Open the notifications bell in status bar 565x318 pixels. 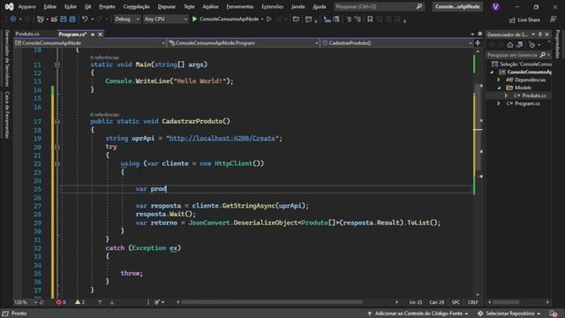tap(554, 314)
